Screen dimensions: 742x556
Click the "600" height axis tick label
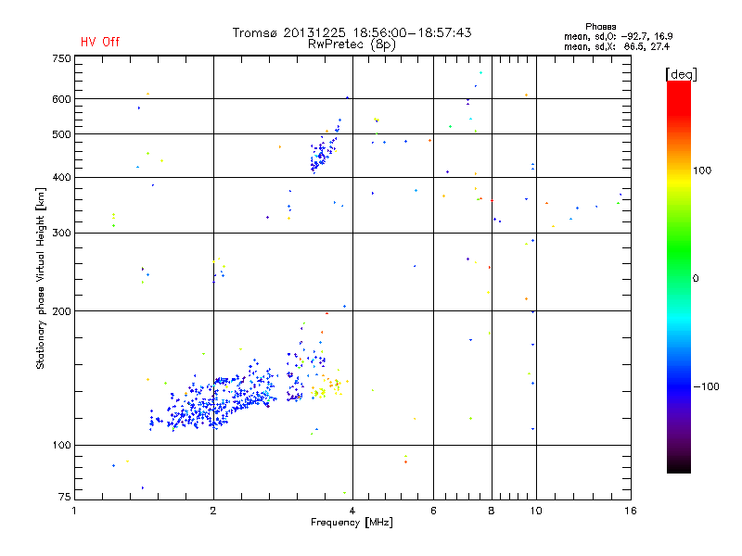[x=61, y=99]
